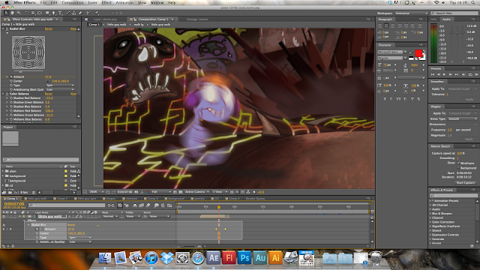Open the Workspace Animation dropdown
Viewport: 480px width, 270px height.
(x=412, y=13)
